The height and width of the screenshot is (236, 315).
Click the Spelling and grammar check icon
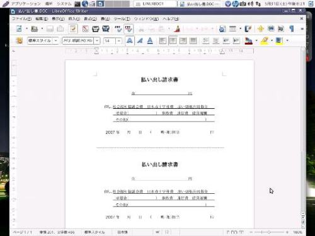coord(118,29)
